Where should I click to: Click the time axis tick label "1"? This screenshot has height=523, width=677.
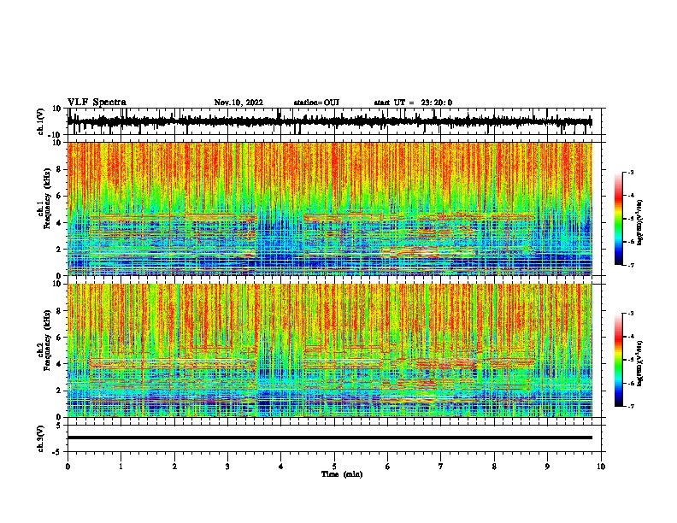coord(121,467)
